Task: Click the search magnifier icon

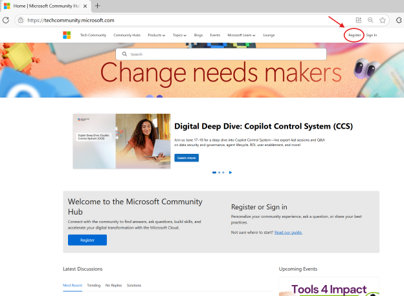Action: (x=124, y=54)
